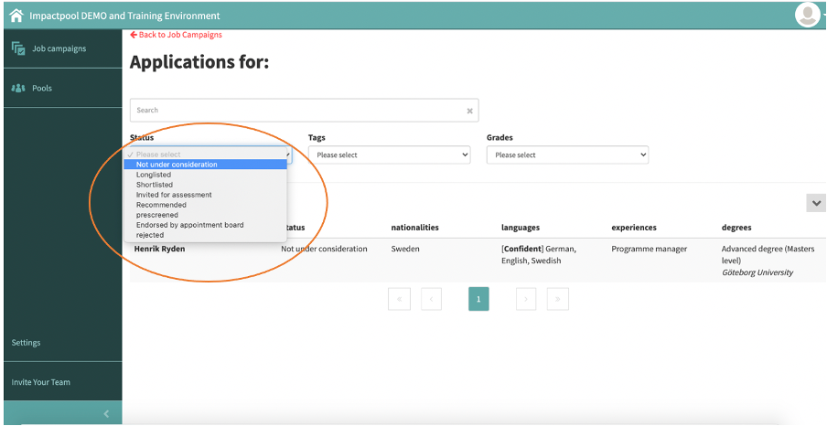
Task: Go Back to Job Campaigns
Action: point(177,35)
